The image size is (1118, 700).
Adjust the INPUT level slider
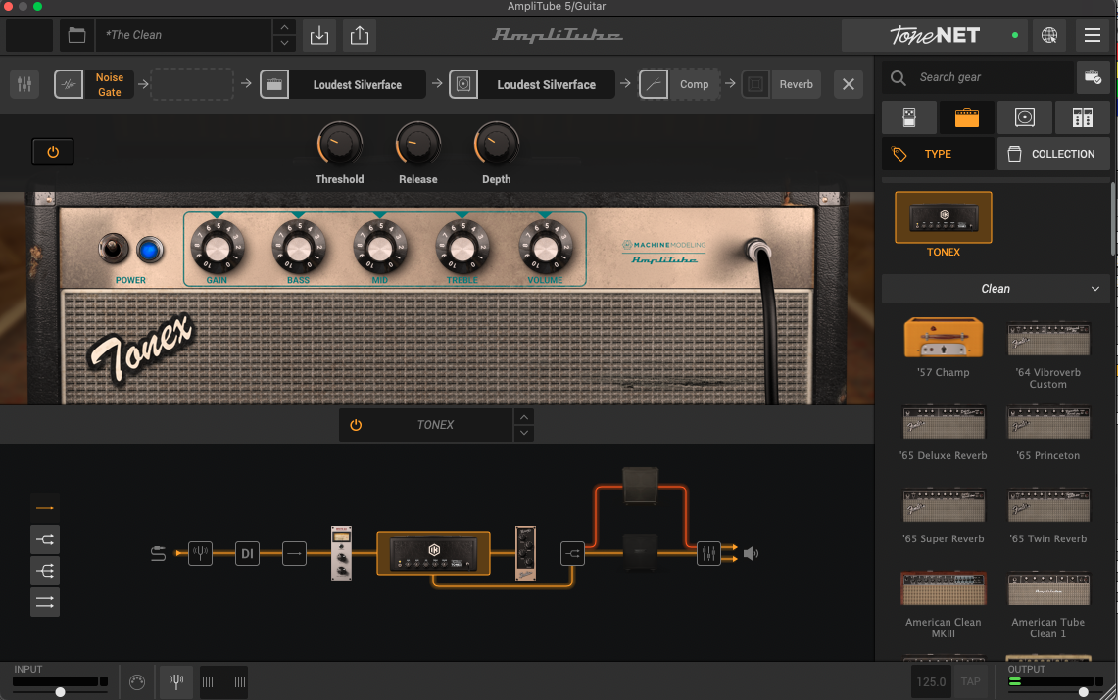pos(61,691)
